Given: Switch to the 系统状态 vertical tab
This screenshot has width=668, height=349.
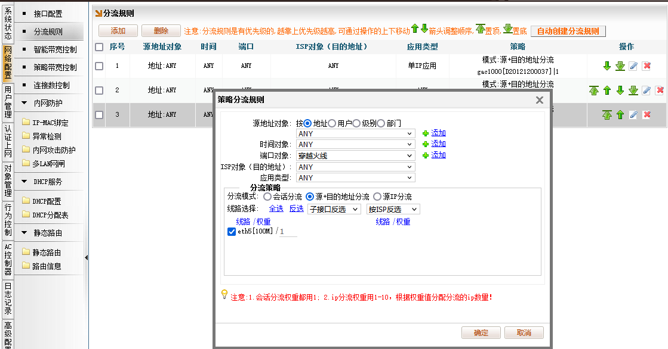Looking at the screenshot, I should tap(8, 23).
